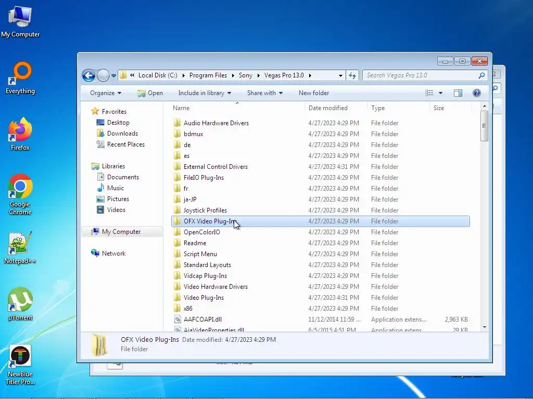Click New folder in toolbar

pos(314,93)
